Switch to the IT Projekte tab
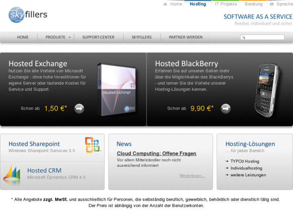This screenshot has width=293, height=220. coord(226,4)
